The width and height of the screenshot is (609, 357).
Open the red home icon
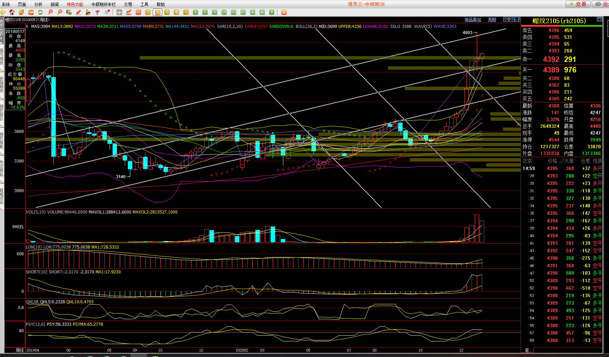12,12
